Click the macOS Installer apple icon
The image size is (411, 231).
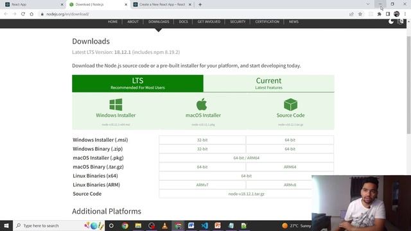(202, 104)
